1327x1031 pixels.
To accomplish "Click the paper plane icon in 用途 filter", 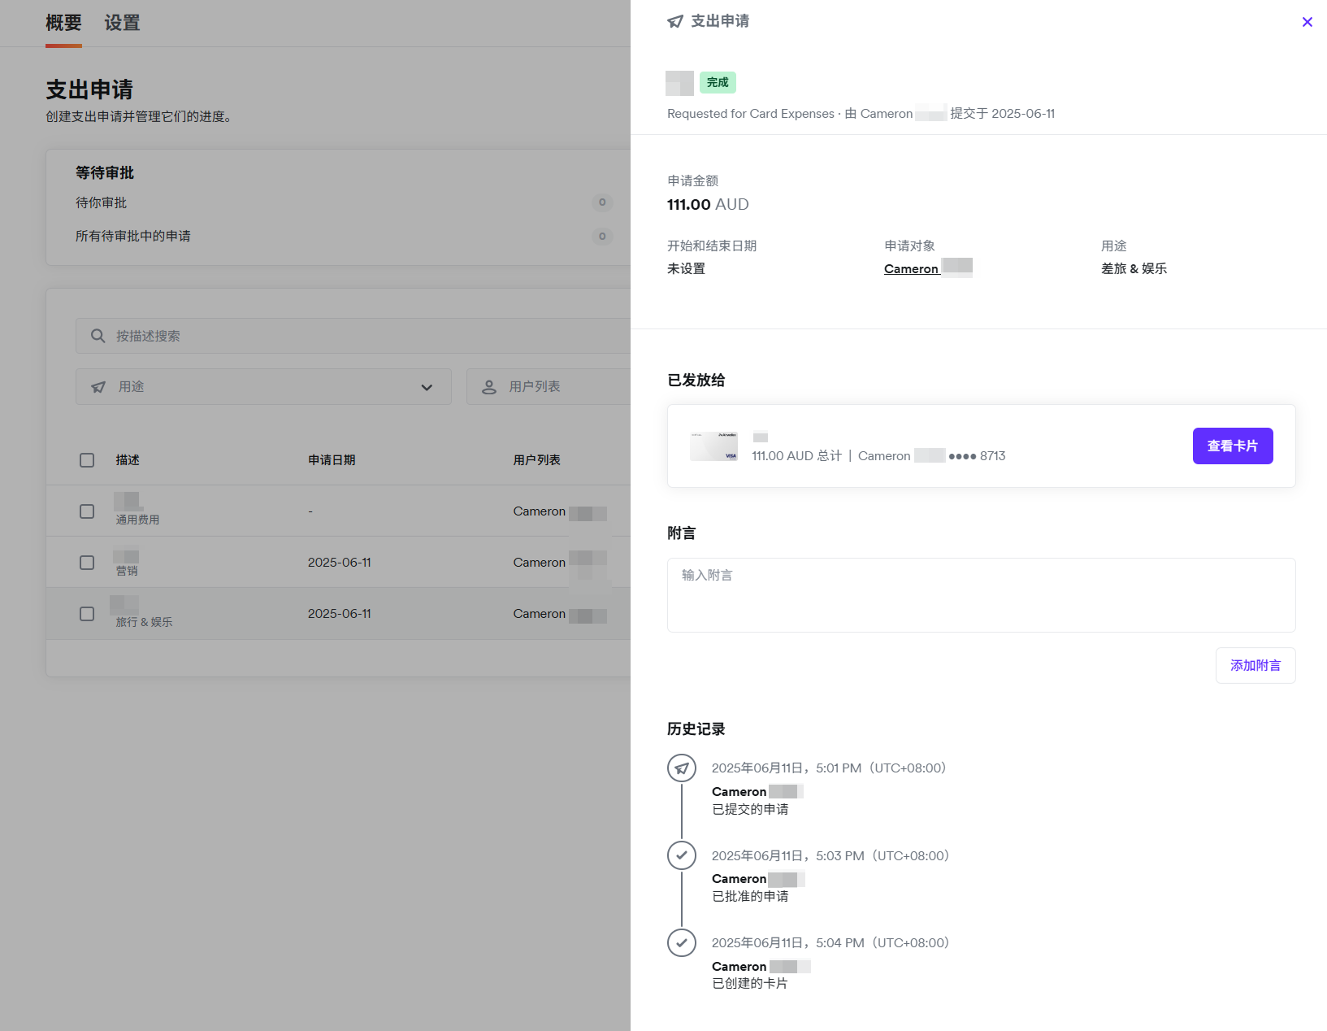I will pyautogui.click(x=98, y=387).
